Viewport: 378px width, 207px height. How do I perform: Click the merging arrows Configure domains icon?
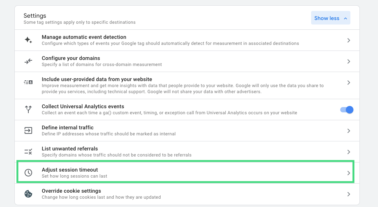(x=28, y=61)
